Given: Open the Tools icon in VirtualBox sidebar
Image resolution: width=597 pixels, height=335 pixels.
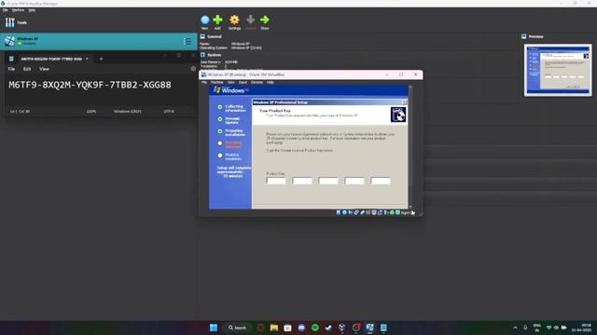Looking at the screenshot, I should coord(10,22).
